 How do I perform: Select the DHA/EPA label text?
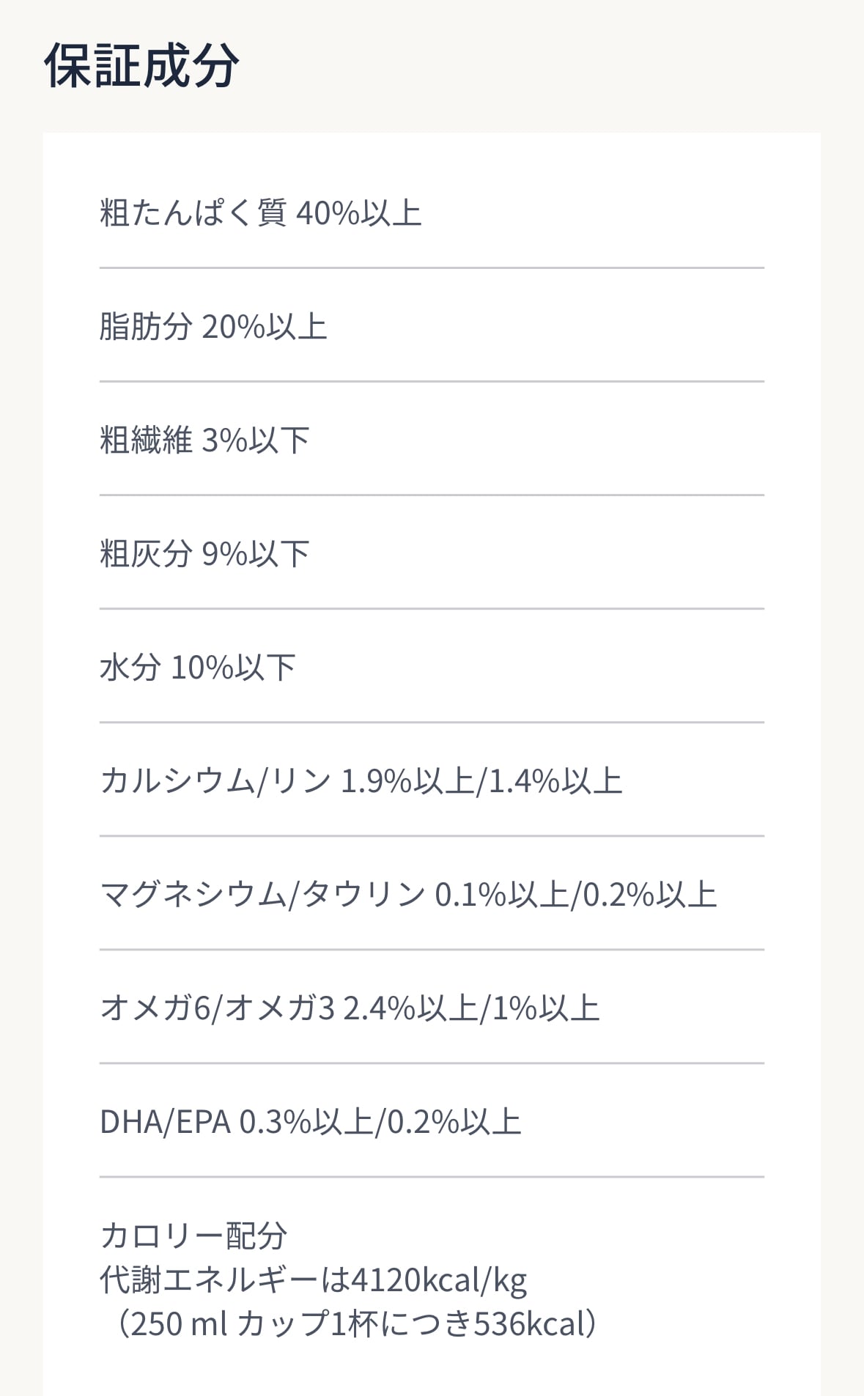[165, 1122]
